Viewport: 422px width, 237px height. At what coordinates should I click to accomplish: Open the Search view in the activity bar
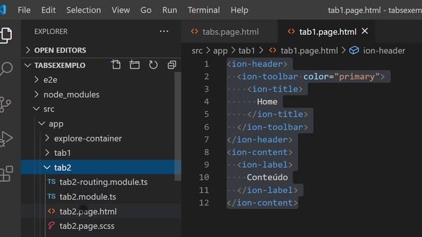point(6,69)
